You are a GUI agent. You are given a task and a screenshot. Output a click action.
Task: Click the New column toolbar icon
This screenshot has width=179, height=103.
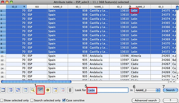(55, 90)
